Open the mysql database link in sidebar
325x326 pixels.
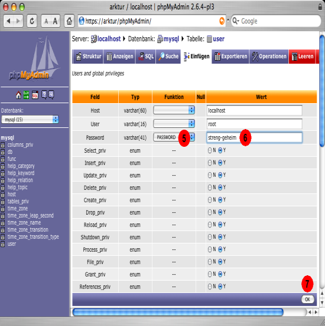pyautogui.click(x=8, y=137)
